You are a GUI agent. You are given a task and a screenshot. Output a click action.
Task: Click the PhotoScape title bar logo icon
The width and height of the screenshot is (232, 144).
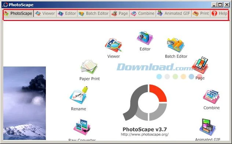pyautogui.click(x=5, y=5)
